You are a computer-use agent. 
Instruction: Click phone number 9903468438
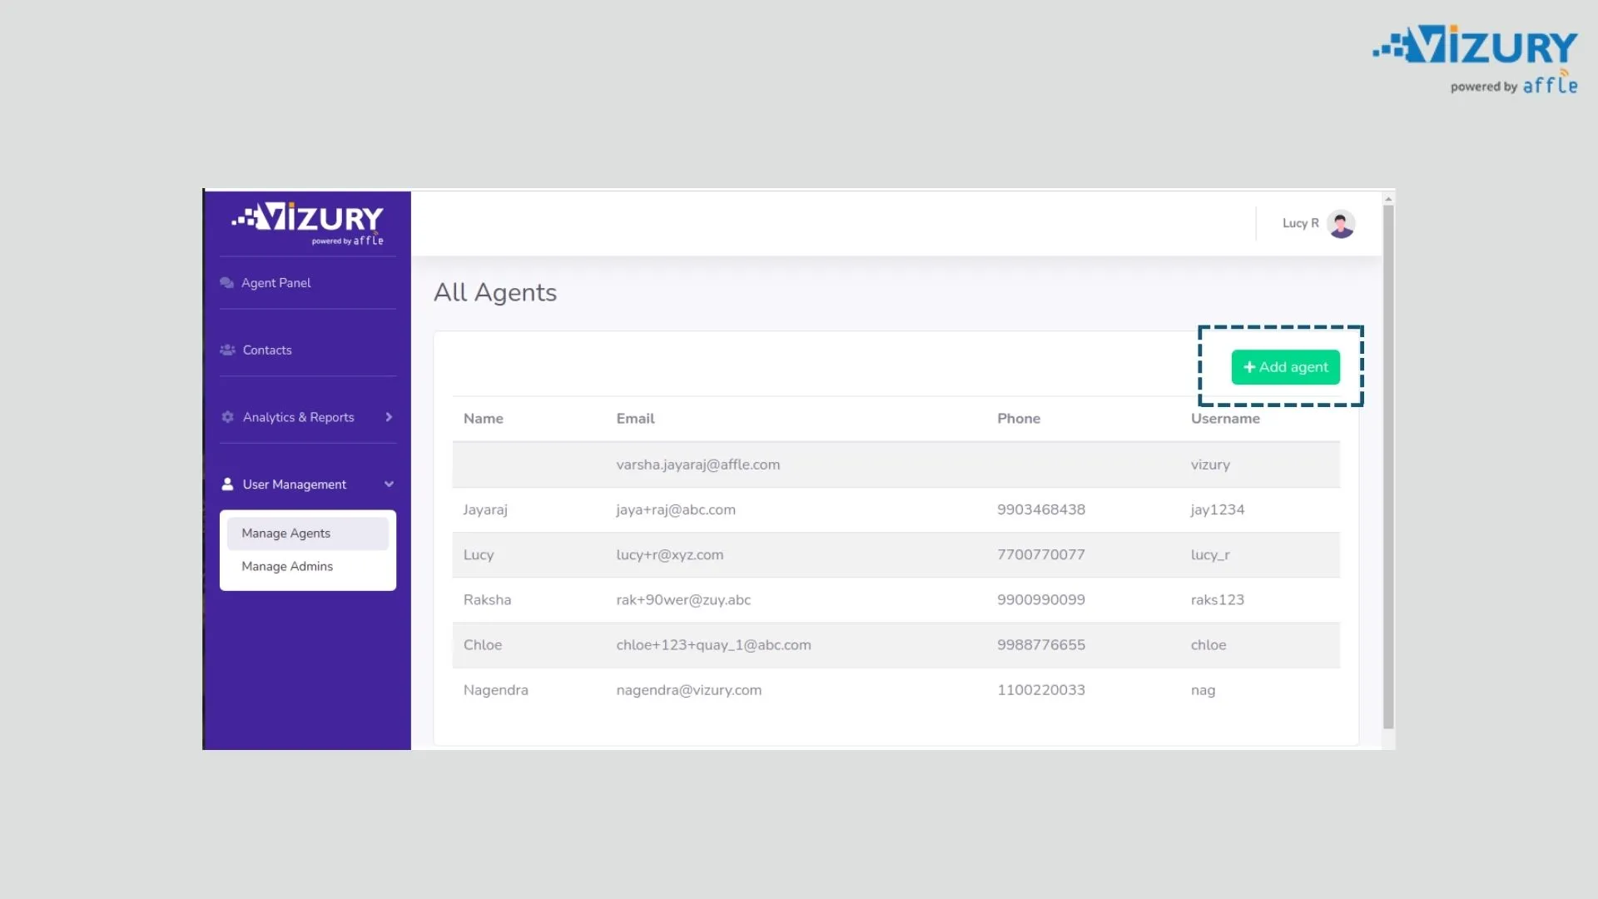1041,509
